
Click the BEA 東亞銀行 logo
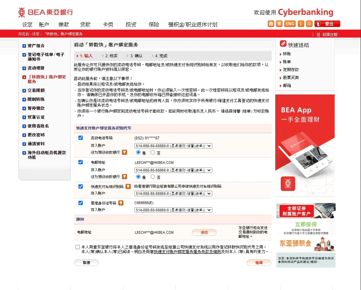pos(46,12)
